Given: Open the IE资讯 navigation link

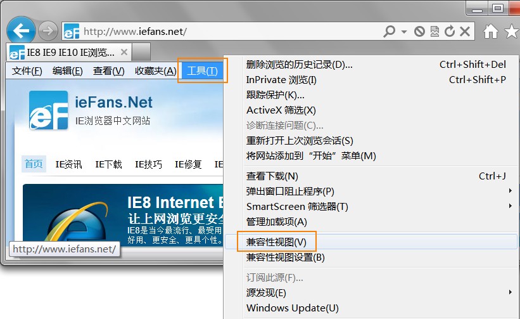Looking at the screenshot, I should 68,164.
